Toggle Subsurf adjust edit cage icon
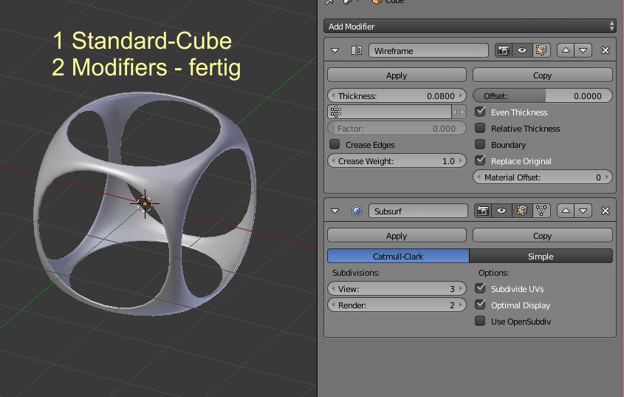624x397 pixels. [541, 211]
